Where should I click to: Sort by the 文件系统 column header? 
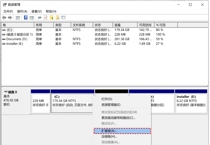click(82, 25)
